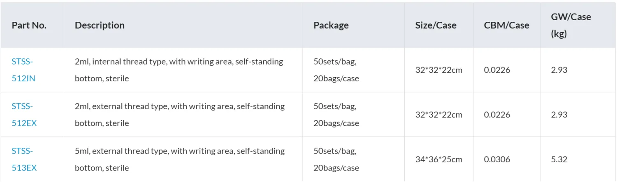Click the 0.0306 CBM value
This screenshot has width=617, height=182.
(x=497, y=159)
